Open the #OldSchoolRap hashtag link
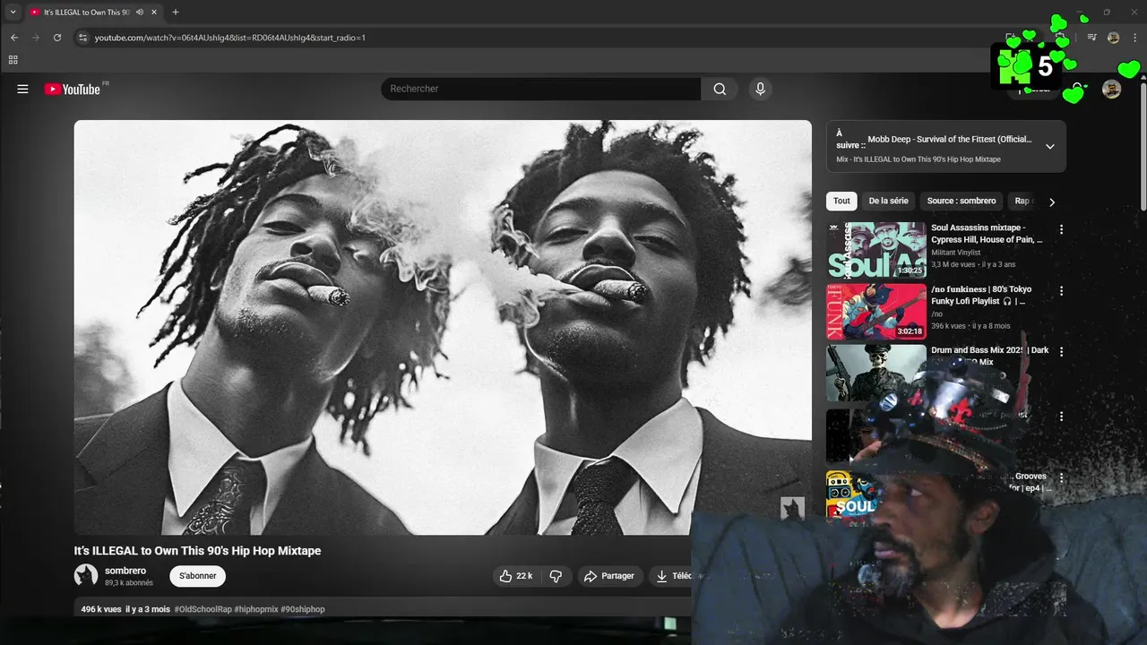The image size is (1147, 645). [x=203, y=609]
